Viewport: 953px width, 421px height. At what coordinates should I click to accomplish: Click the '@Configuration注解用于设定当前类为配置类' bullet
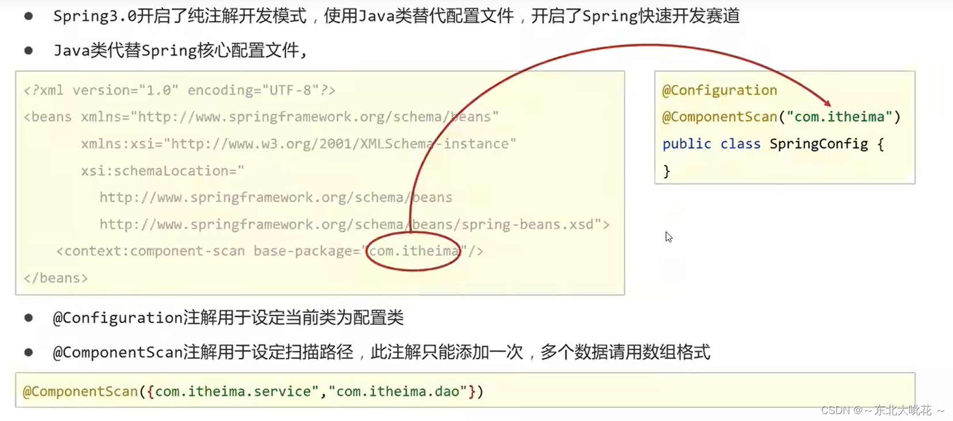click(228, 318)
